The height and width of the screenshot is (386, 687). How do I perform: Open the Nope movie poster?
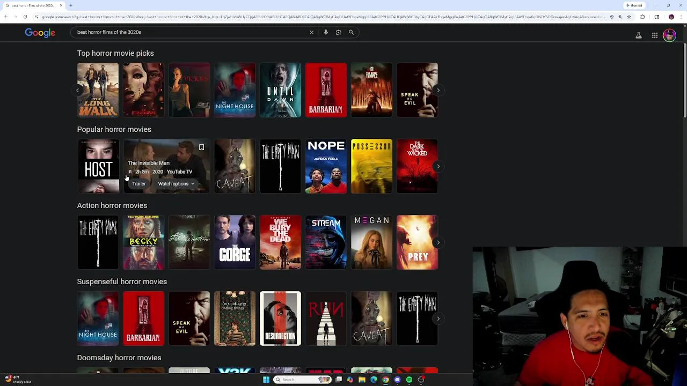tap(326, 166)
